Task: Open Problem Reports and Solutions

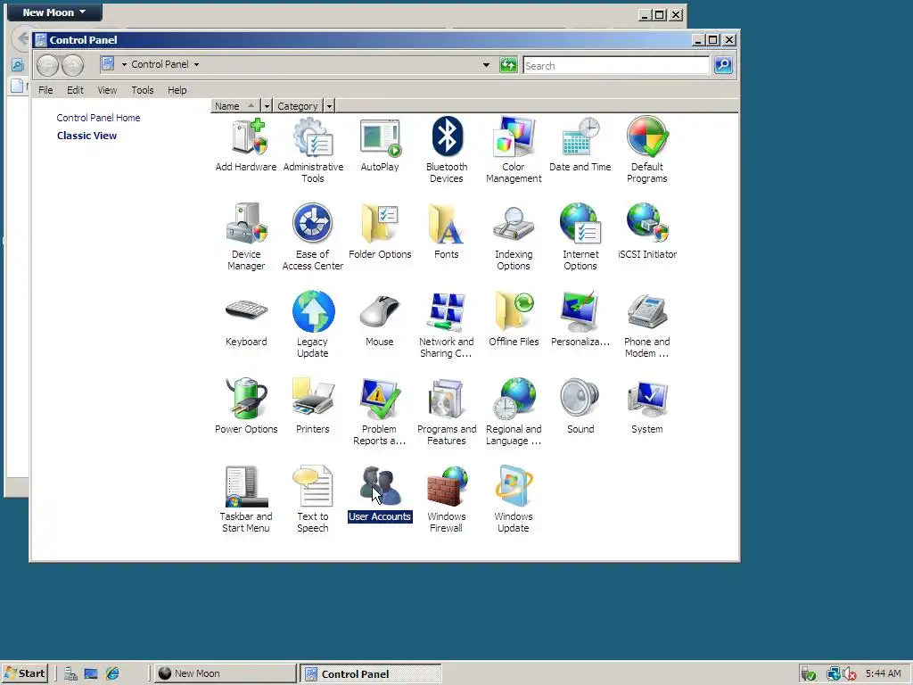Action: point(380,412)
